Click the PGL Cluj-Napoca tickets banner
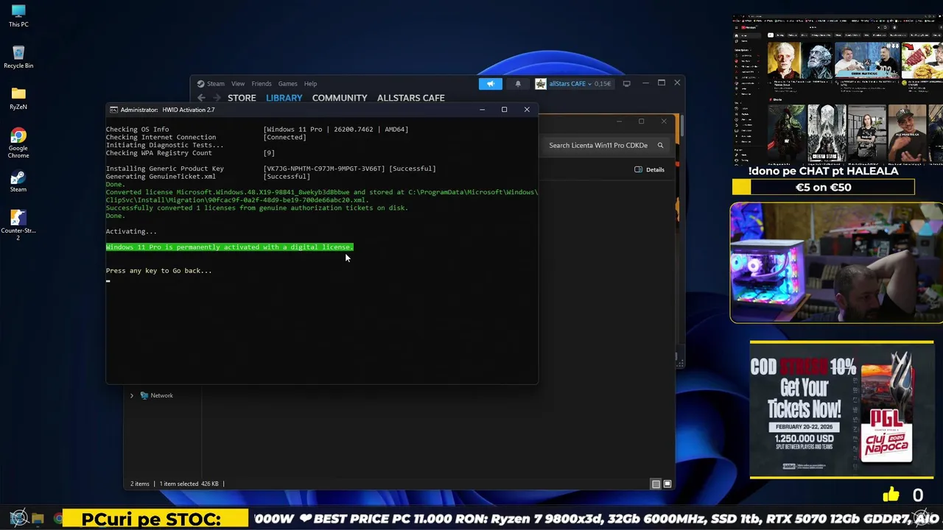943x530 pixels. pyautogui.click(x=841, y=410)
